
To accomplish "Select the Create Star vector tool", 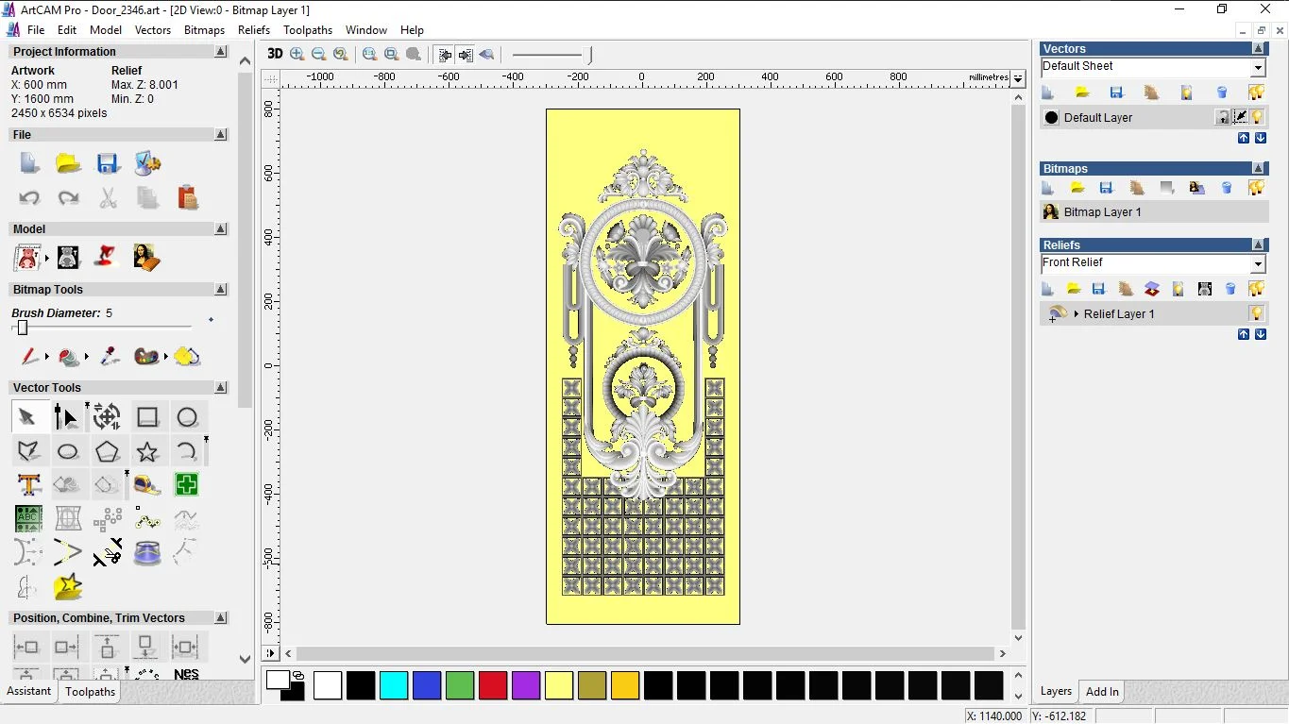I will (147, 451).
